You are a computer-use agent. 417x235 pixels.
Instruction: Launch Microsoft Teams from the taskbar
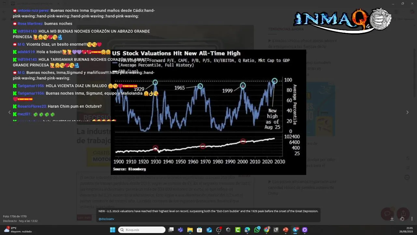click(x=180, y=230)
